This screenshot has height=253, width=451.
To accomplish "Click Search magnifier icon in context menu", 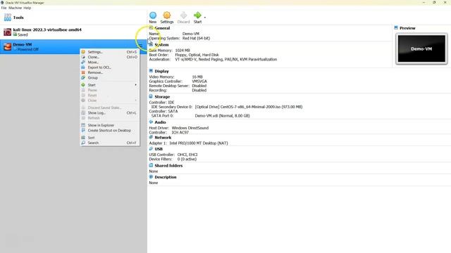I will [x=83, y=143].
